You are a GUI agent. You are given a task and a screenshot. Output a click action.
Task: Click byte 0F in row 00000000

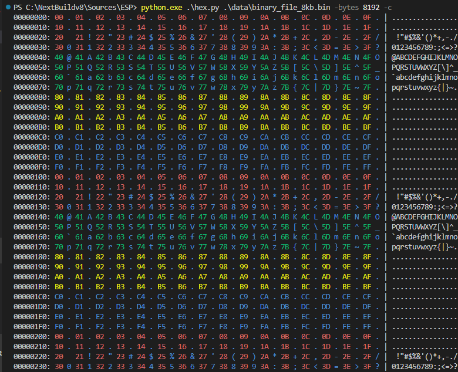coord(367,18)
